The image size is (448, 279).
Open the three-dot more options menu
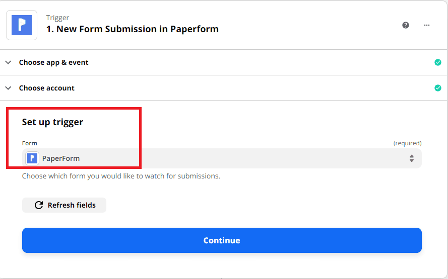coord(427,25)
